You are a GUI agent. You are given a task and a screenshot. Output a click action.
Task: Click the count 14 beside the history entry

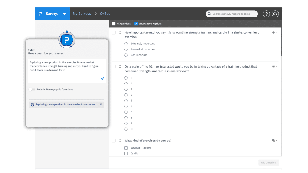pos(101,105)
